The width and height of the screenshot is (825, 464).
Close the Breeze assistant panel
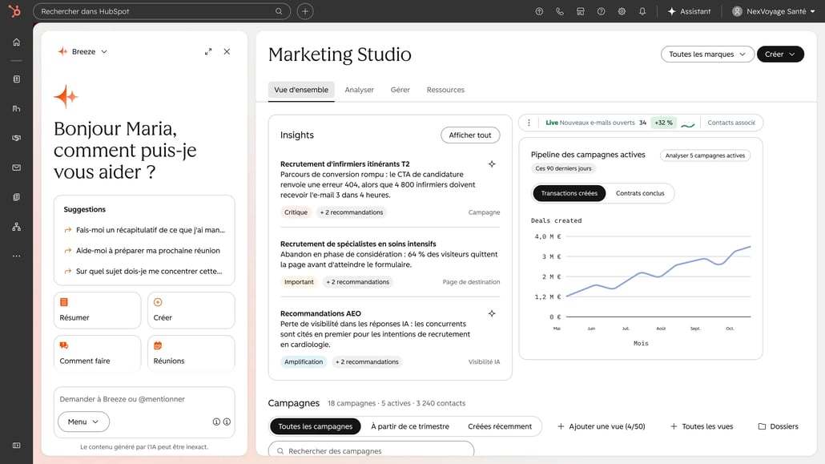tap(227, 51)
